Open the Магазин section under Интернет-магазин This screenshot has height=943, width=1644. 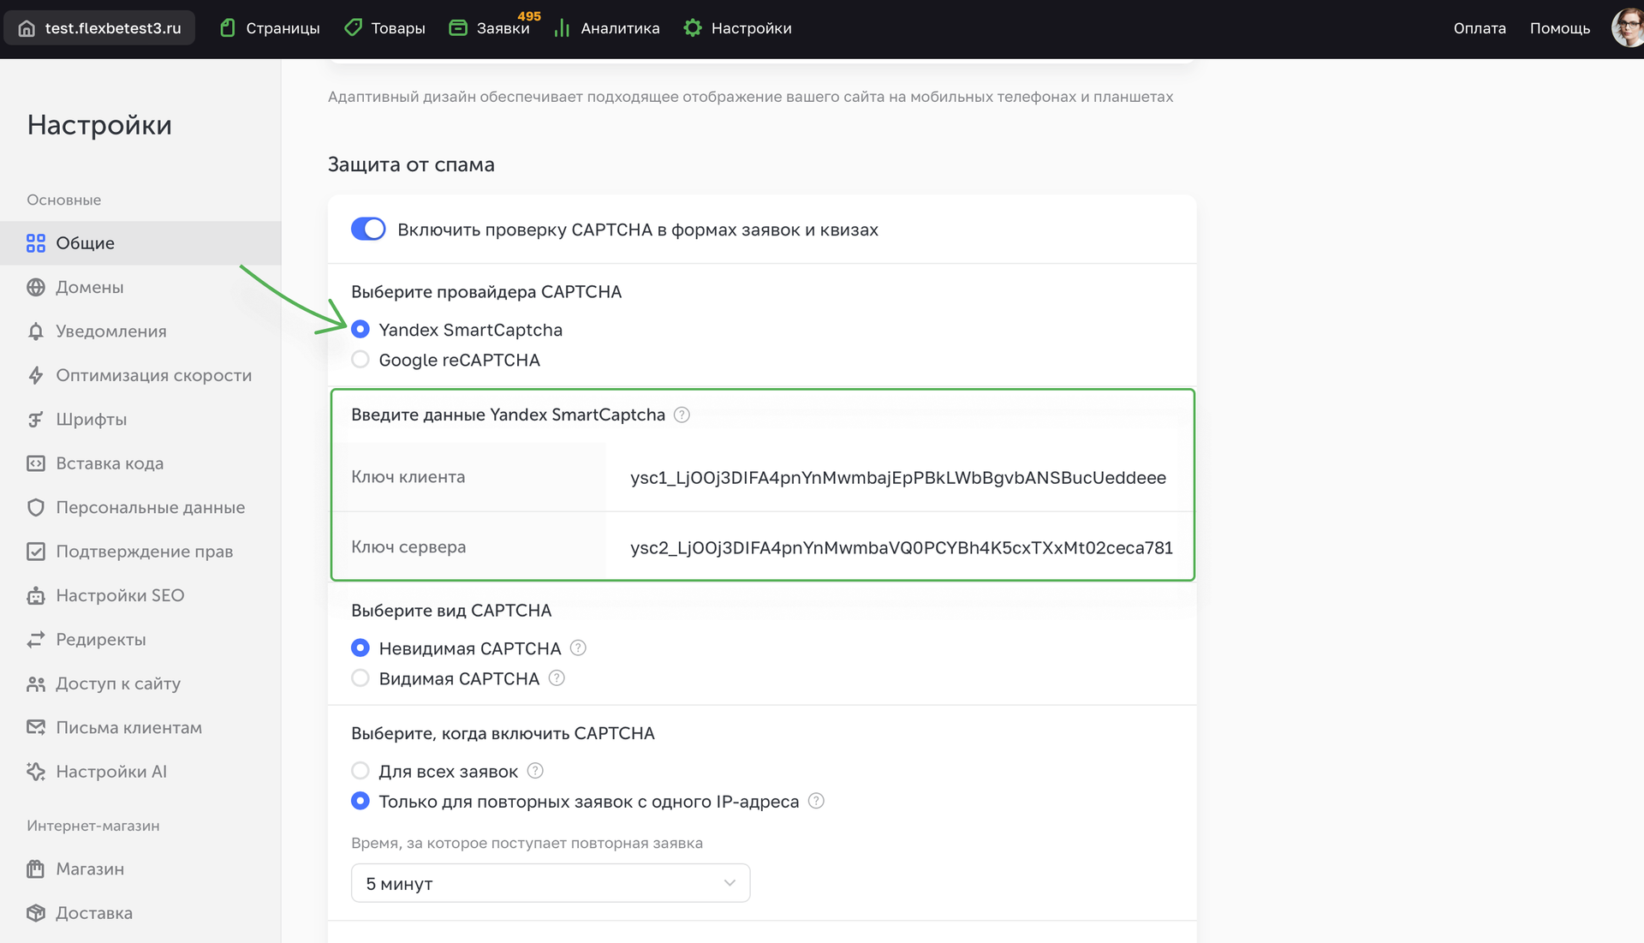point(90,868)
